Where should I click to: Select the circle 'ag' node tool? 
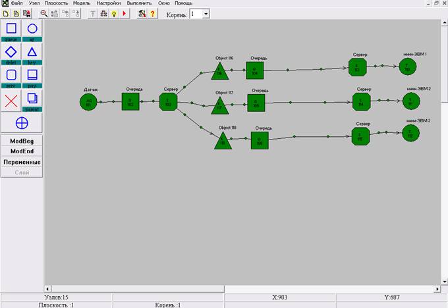(x=32, y=29)
